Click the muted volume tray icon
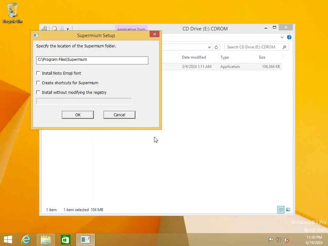This screenshot has height=246, width=328. click(286, 240)
